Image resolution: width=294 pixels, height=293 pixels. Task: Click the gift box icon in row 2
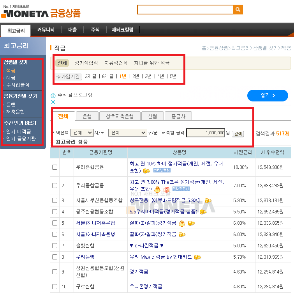point(166,190)
